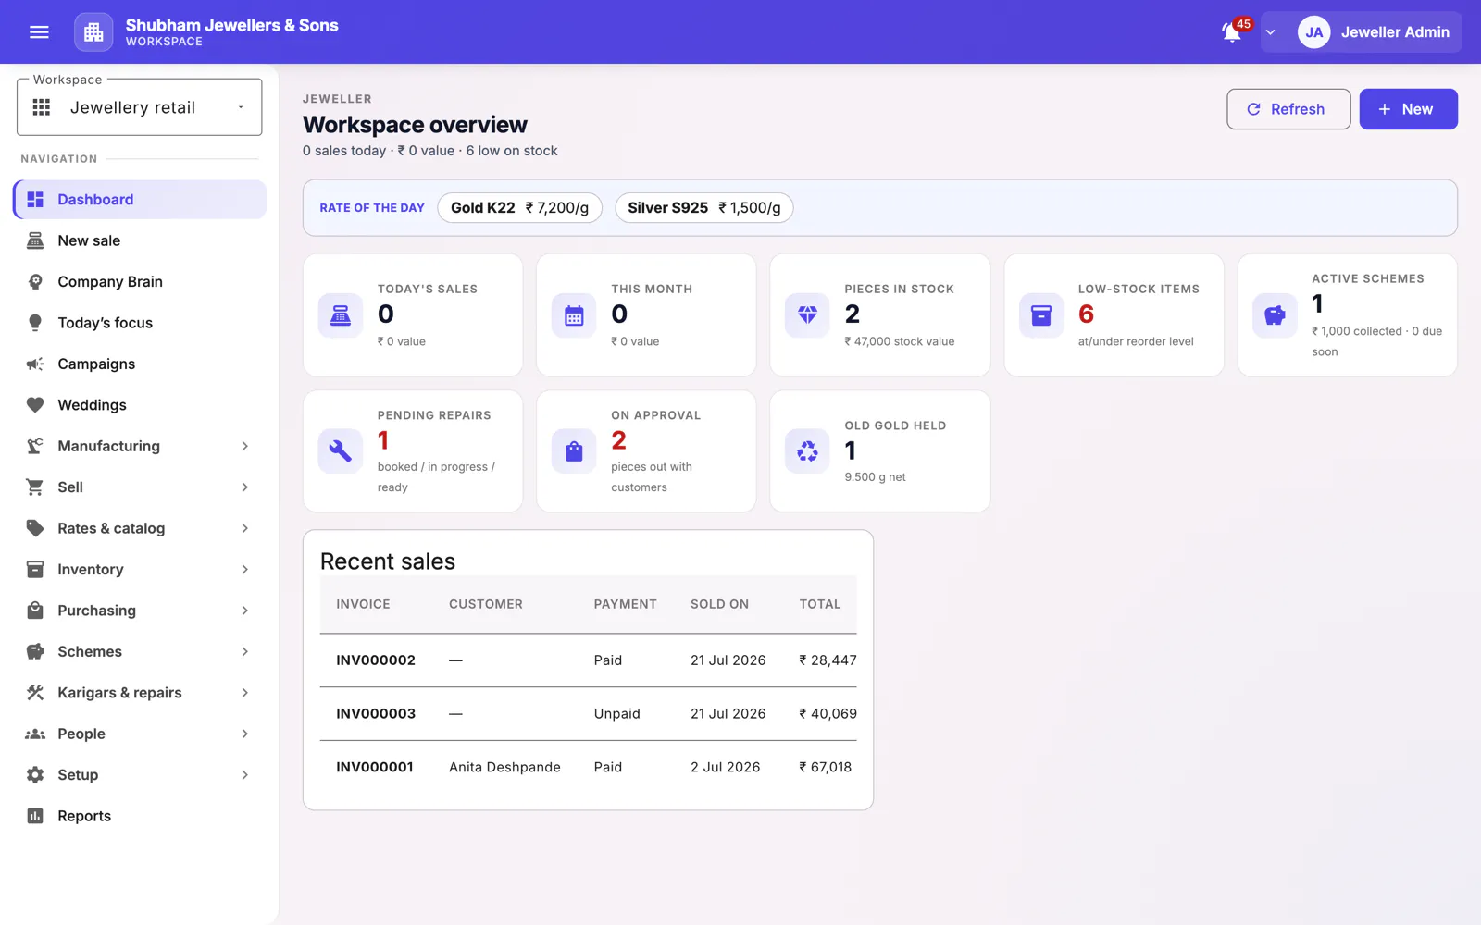
Task: Click the Karigars & repairs tools icon
Action: coord(35,693)
